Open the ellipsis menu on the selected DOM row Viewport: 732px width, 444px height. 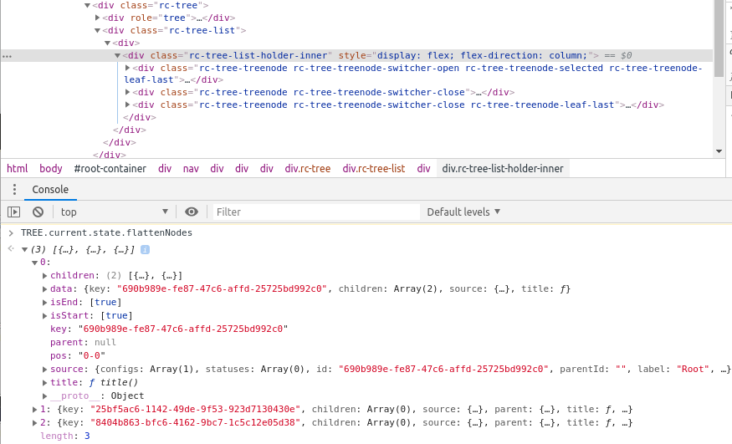coord(7,56)
